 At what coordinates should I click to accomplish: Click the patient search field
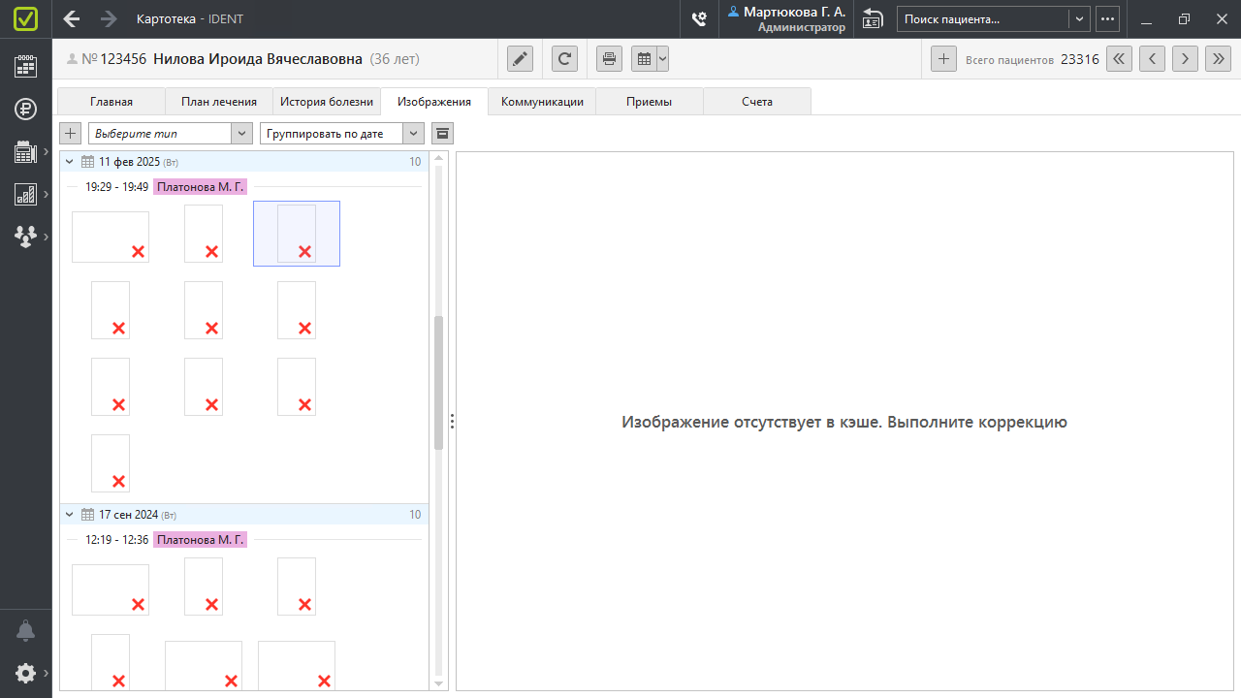(982, 18)
